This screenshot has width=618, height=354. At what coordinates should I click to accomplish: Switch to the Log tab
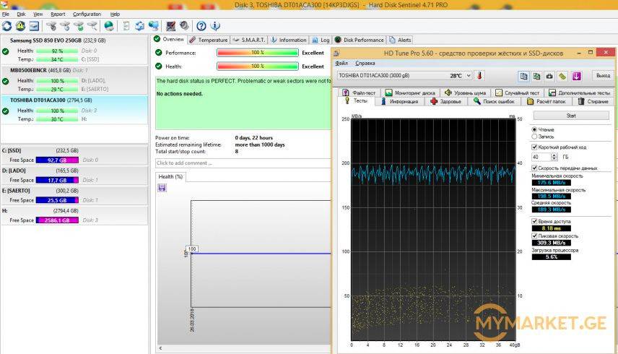(321, 40)
